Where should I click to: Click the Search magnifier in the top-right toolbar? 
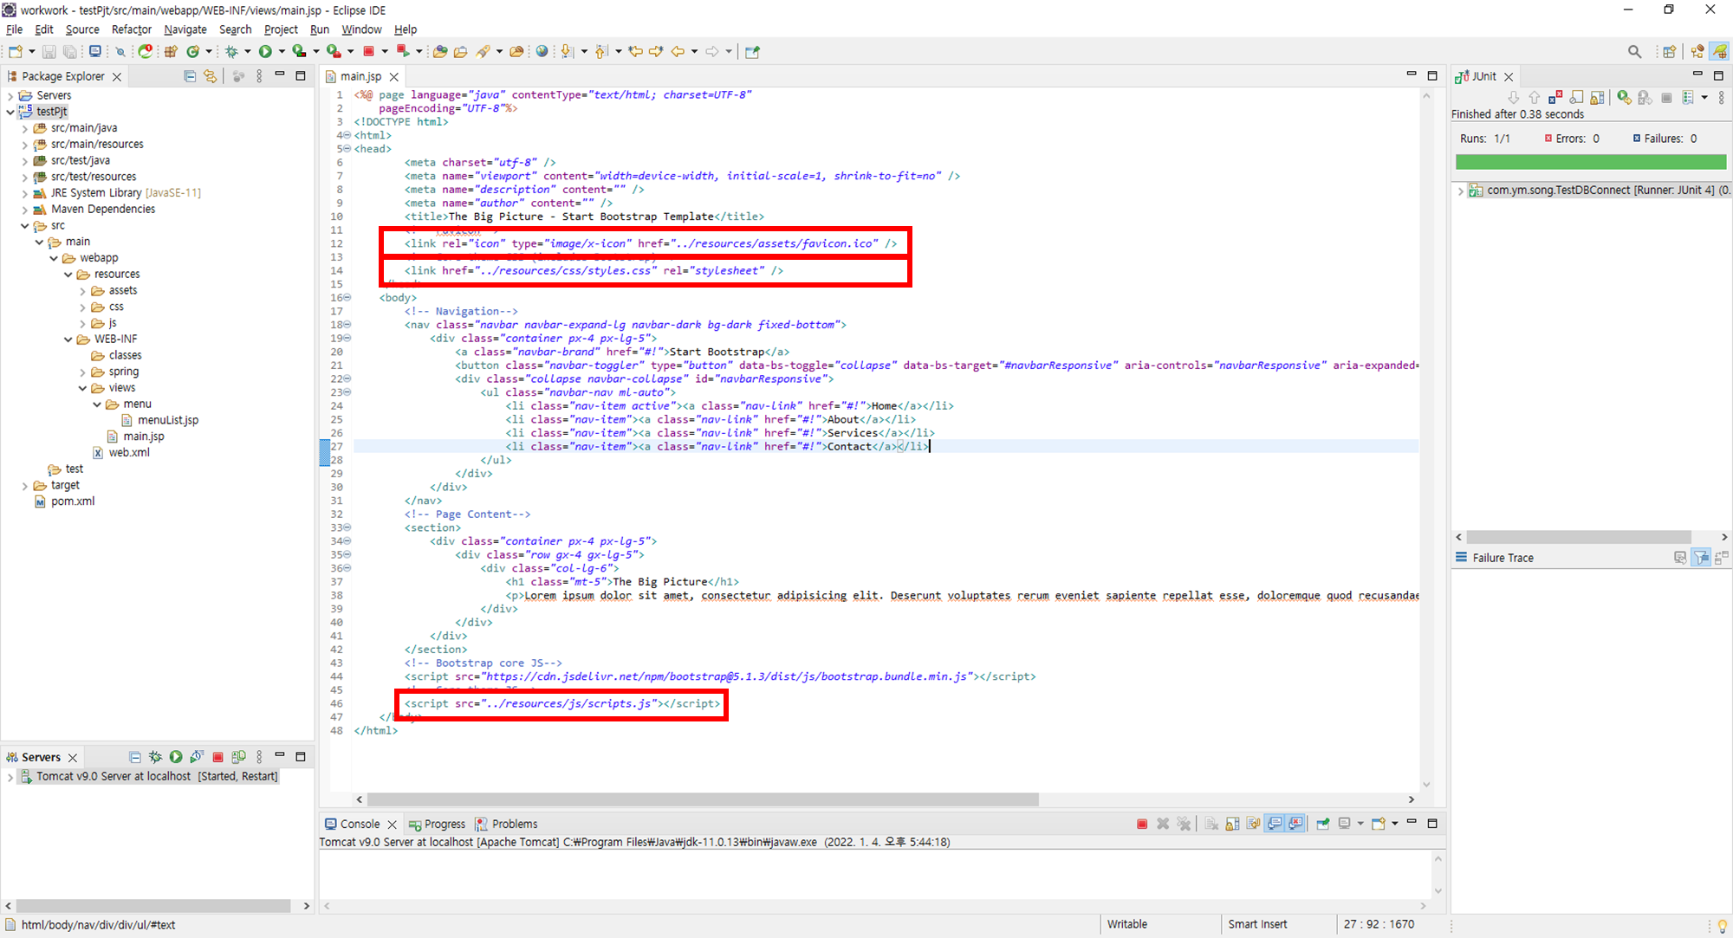click(x=1634, y=52)
